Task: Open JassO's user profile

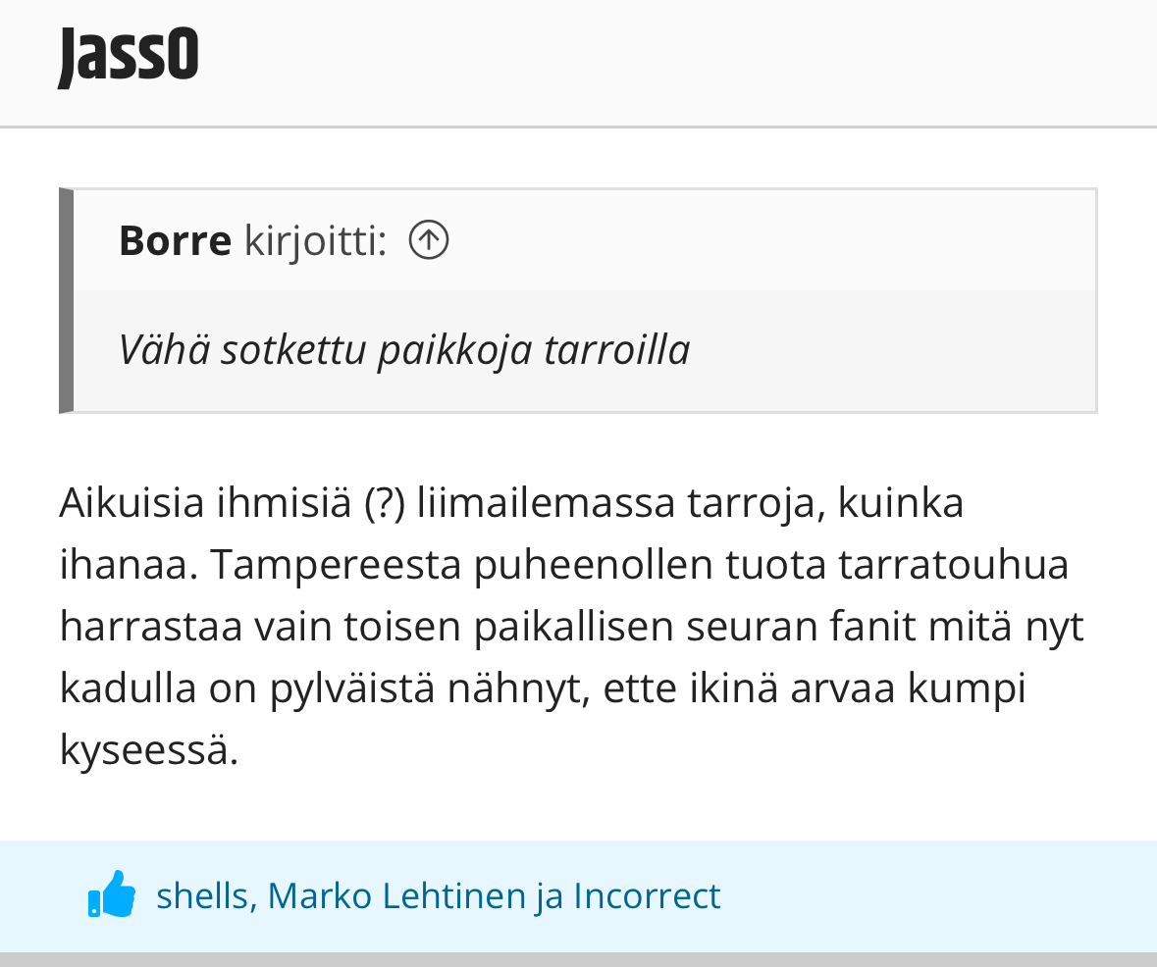Action: tap(129, 56)
